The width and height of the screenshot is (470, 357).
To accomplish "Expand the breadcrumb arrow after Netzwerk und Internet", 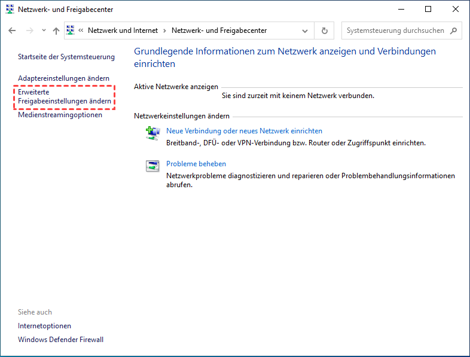I will coord(165,30).
